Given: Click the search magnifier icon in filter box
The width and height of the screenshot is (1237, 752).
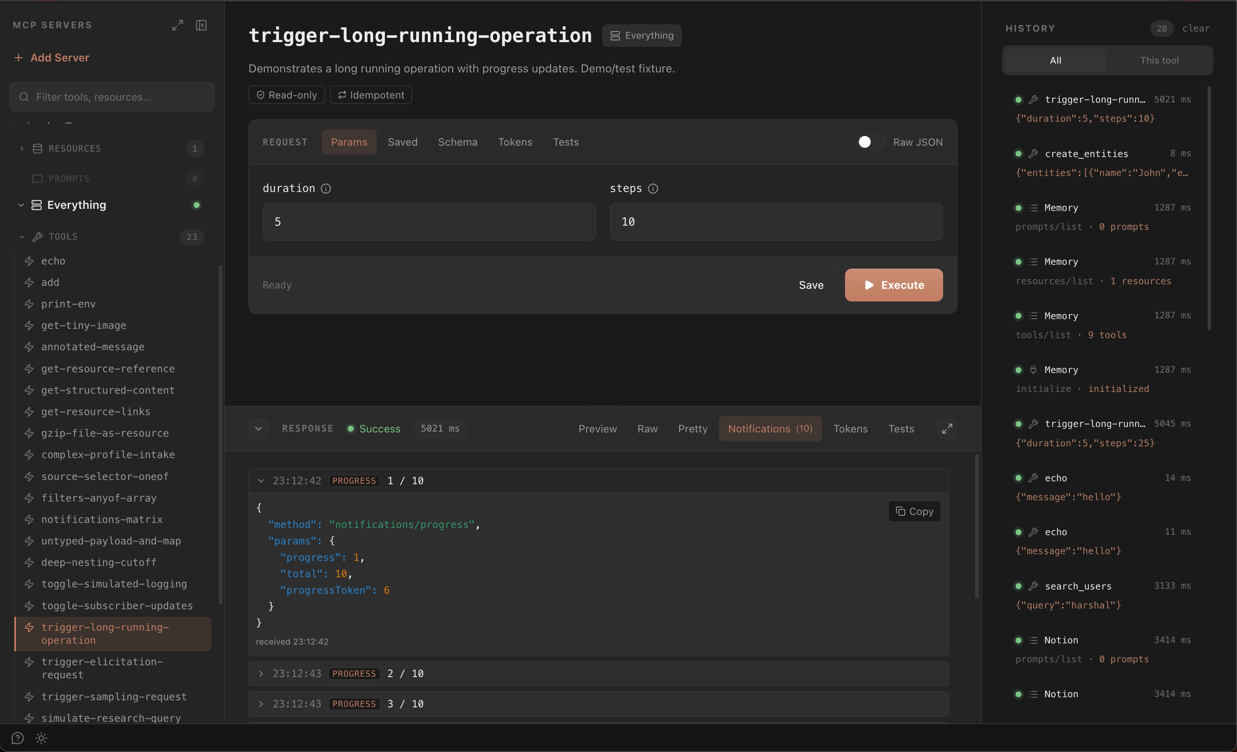Looking at the screenshot, I should [24, 97].
